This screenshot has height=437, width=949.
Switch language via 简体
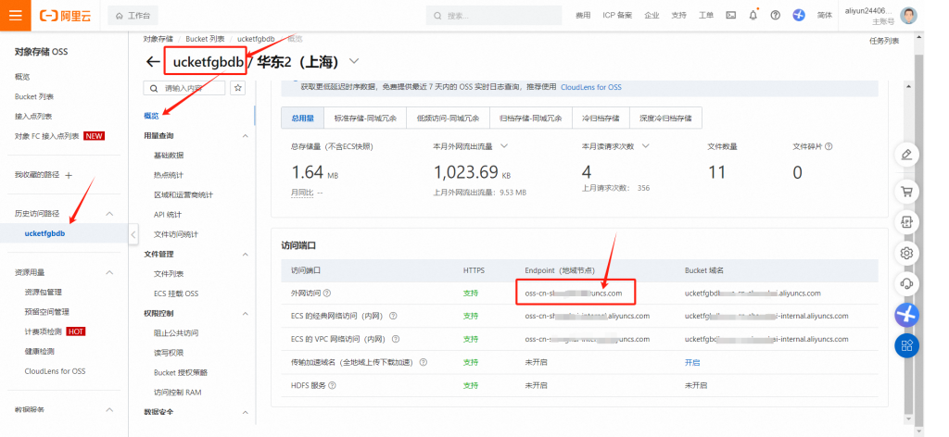pyautogui.click(x=824, y=16)
